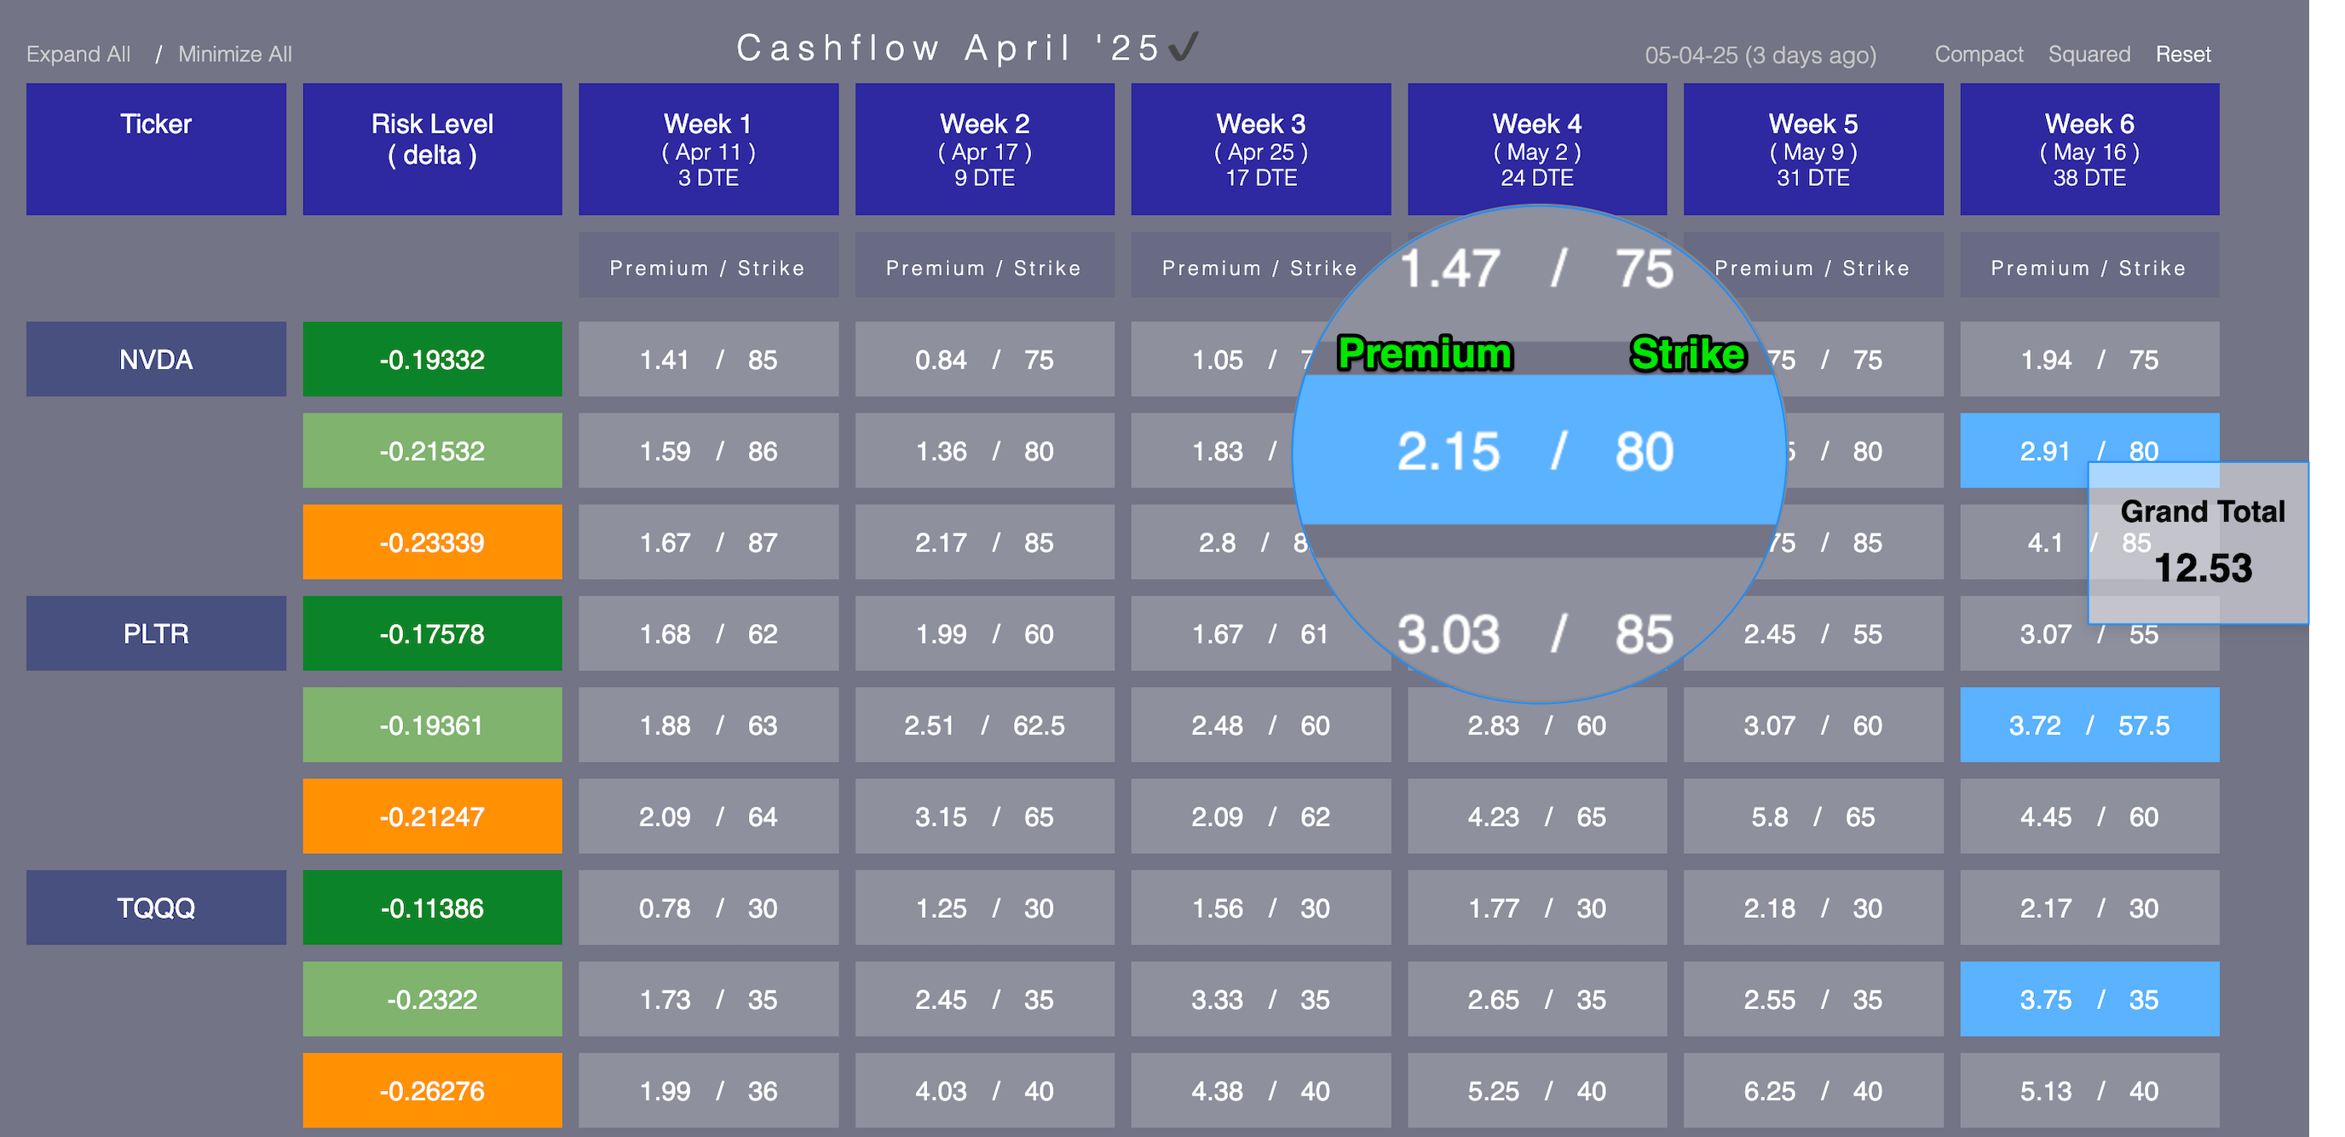
Task: Select the TQQQ ticker cell
Action: [x=156, y=908]
